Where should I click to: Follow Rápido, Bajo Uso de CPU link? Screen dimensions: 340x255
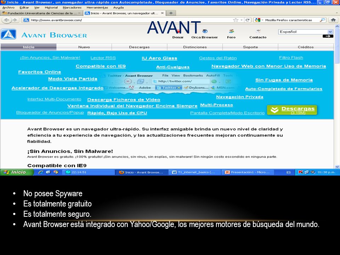pyautogui.click(x=117, y=113)
